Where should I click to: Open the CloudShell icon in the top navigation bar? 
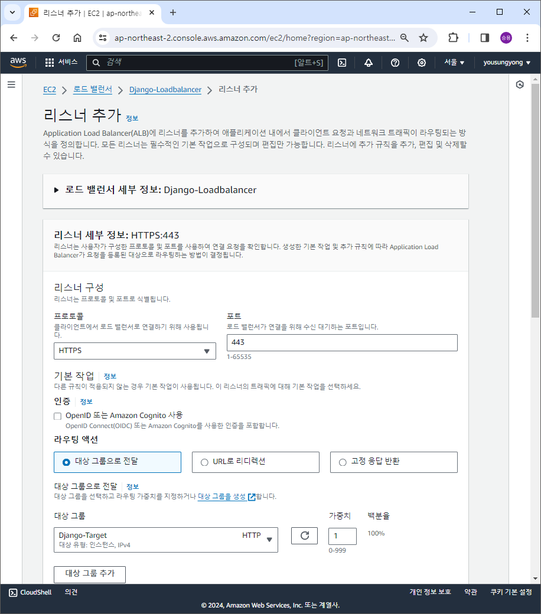pyautogui.click(x=342, y=63)
